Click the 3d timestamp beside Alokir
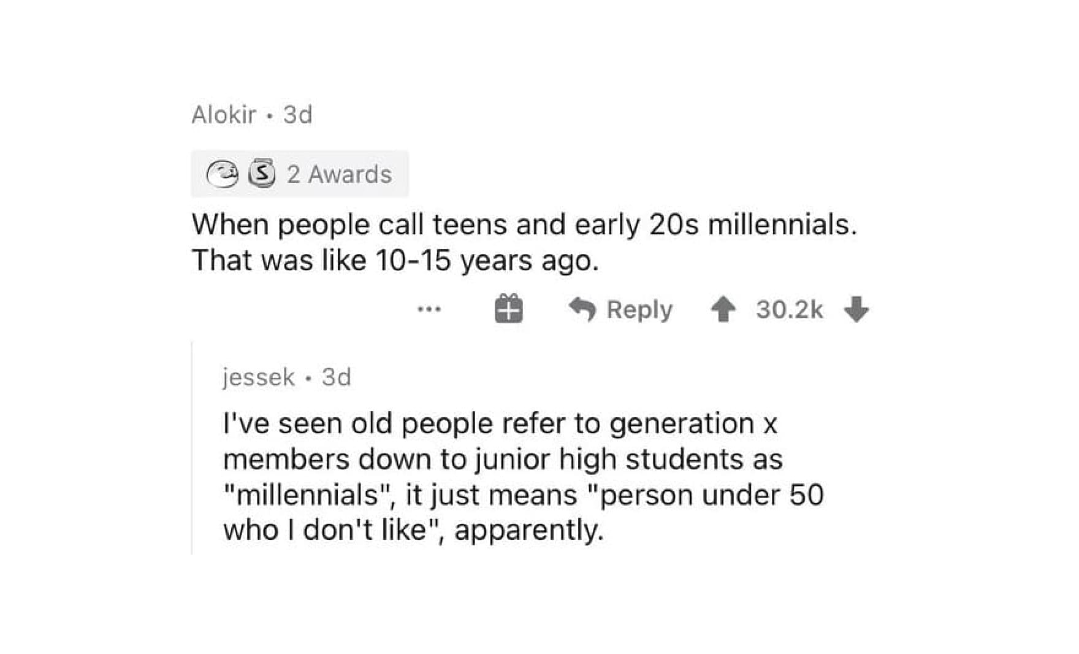Viewport: 1079px width, 654px height. (298, 115)
